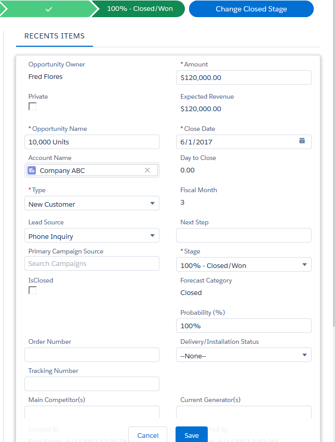Switch to the Recents Items tab
Viewport: 335px width, 442px height.
coord(54,36)
